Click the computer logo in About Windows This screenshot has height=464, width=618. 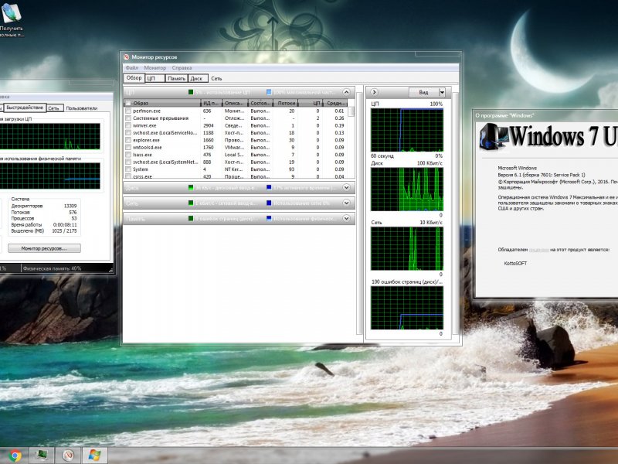click(x=494, y=136)
